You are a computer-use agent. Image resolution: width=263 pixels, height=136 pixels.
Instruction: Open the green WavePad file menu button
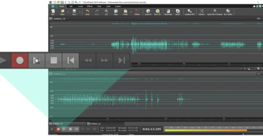[53, 6]
